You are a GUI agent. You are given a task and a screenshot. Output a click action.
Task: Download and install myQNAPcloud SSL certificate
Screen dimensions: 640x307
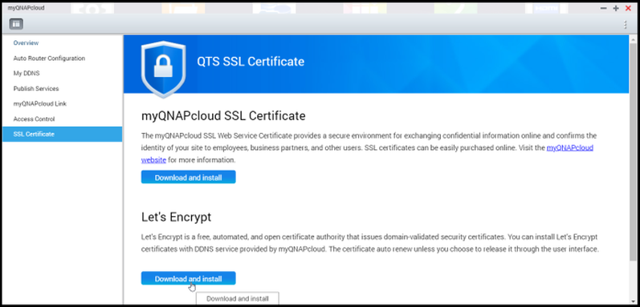click(188, 177)
